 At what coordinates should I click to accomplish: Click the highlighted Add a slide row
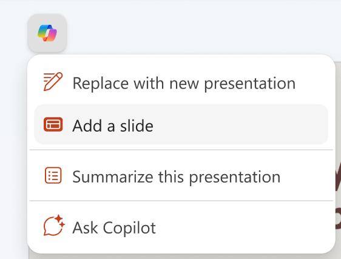click(x=181, y=124)
